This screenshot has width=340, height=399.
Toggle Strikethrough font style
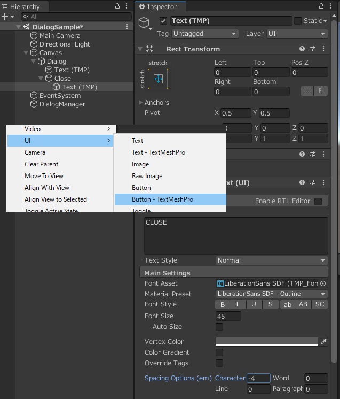271,304
